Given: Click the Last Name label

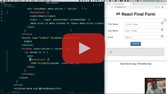Looking at the screenshot, I should pyautogui.click(x=113, y=31).
